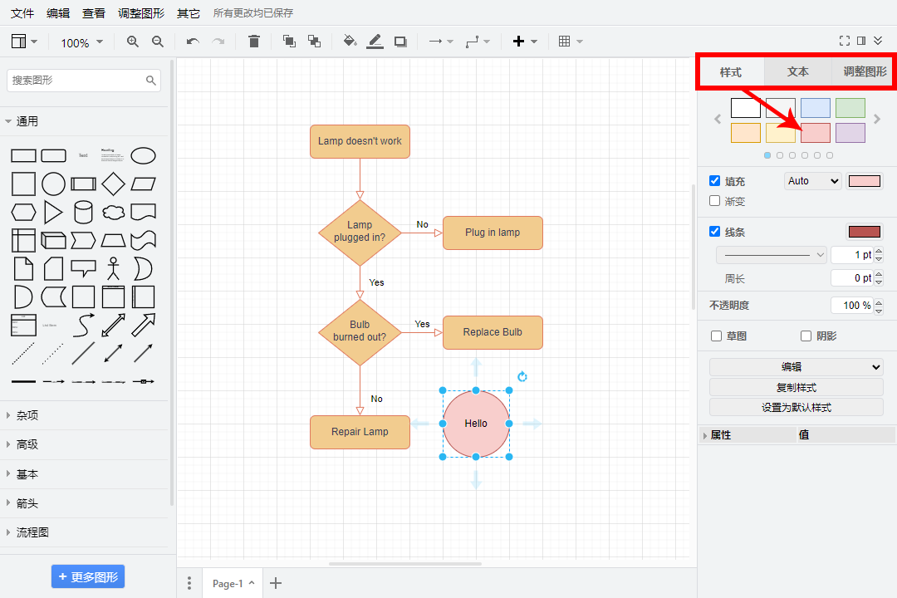Open the 编辑 edit dropdown
Viewport: 897px width, 598px height.
(x=797, y=367)
